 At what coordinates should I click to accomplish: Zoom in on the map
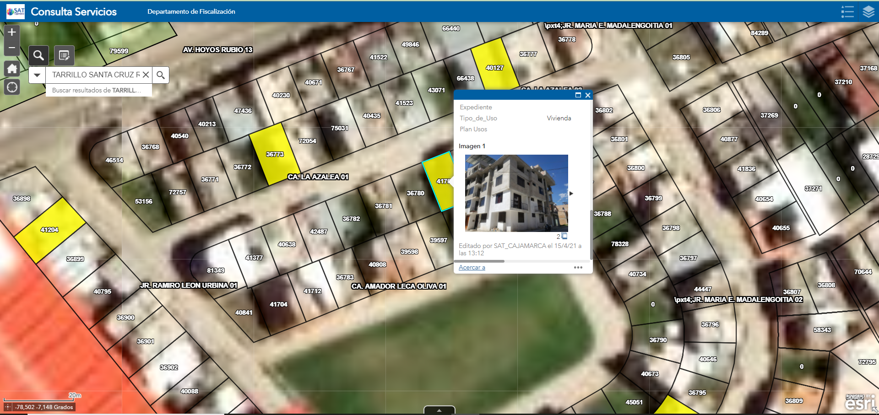(12, 32)
